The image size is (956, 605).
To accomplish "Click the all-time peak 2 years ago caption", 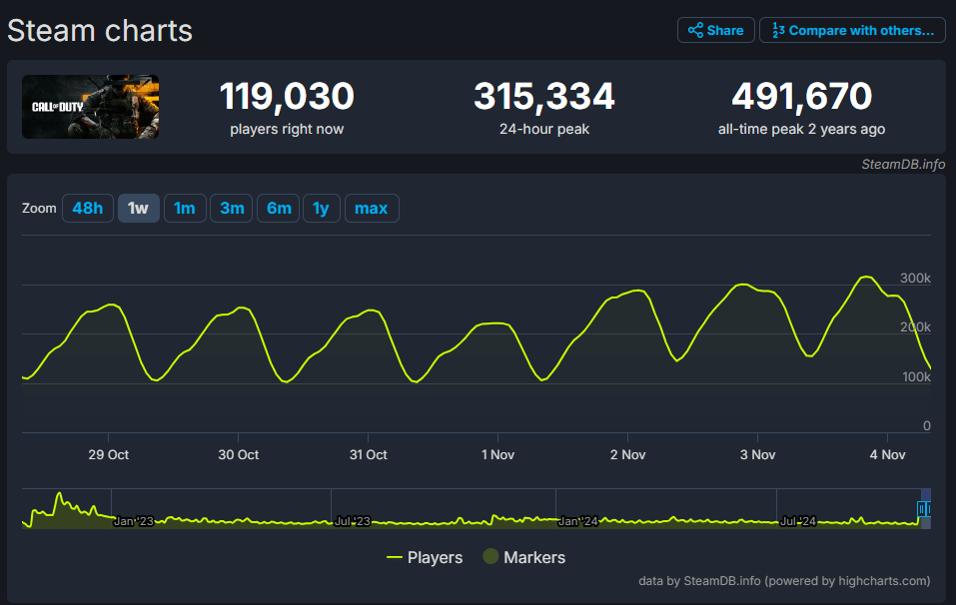I will pyautogui.click(x=802, y=129).
